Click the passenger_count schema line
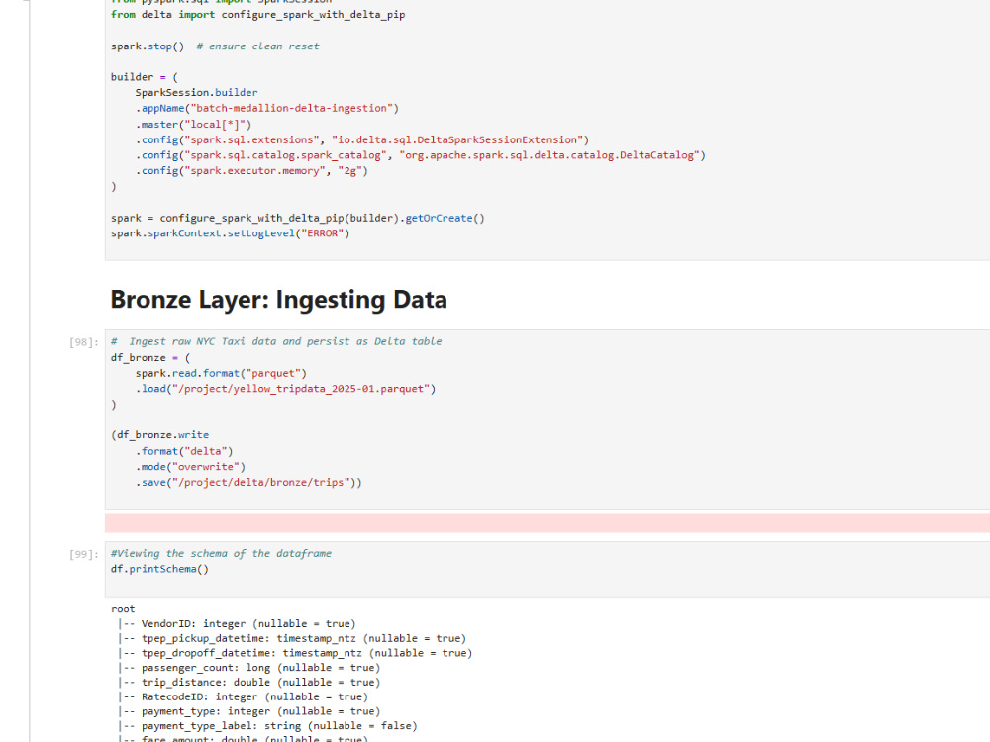Screen dimensions: 990x742 click(248, 668)
